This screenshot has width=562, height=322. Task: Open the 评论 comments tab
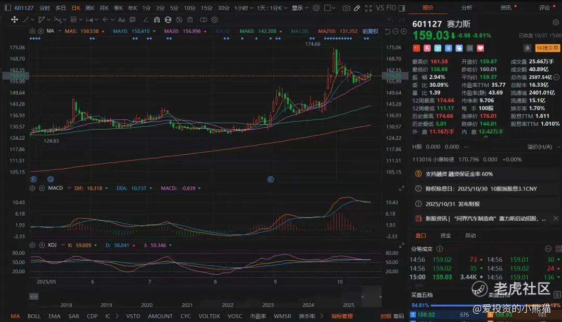(x=544, y=7)
